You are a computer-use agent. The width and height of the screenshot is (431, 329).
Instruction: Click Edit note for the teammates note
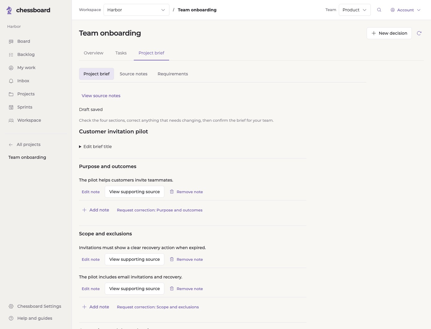(x=91, y=192)
